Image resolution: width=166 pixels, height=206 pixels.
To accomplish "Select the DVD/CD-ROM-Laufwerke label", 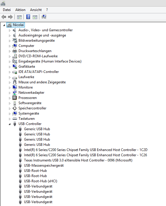I will click(x=38, y=56).
